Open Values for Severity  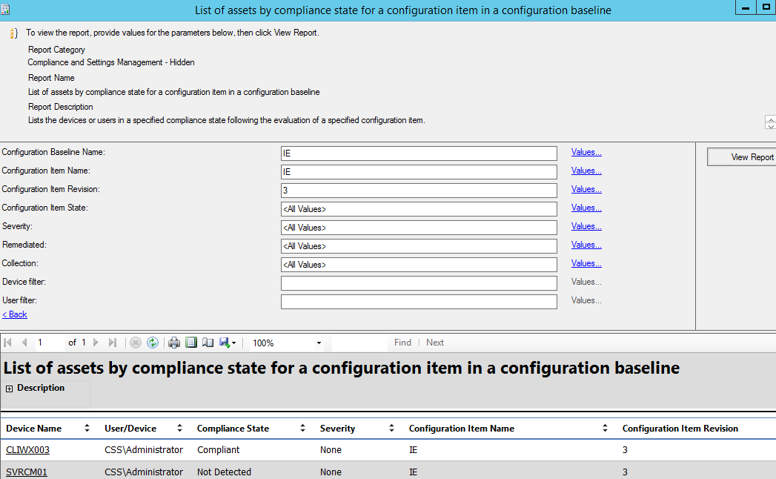click(x=586, y=226)
